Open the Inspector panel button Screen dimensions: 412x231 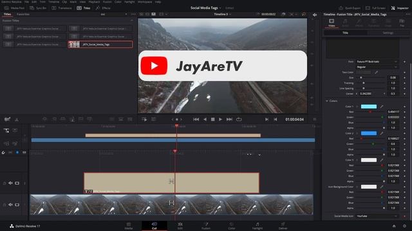[x=400, y=8]
